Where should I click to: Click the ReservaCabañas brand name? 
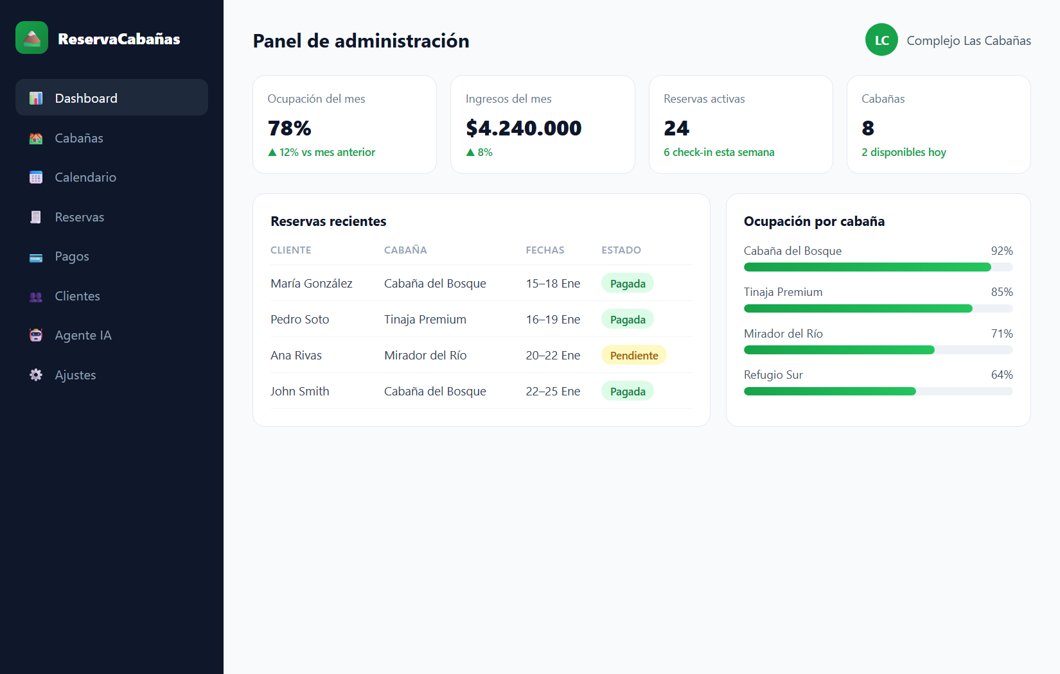[x=119, y=39]
